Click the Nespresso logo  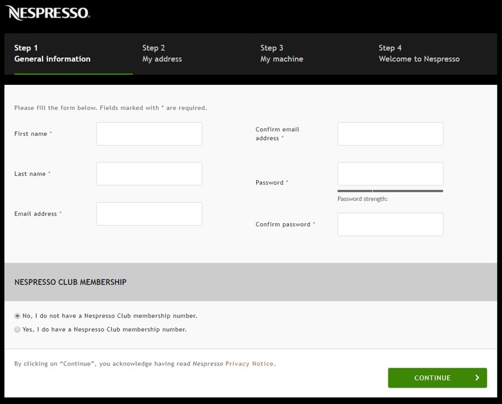click(48, 13)
